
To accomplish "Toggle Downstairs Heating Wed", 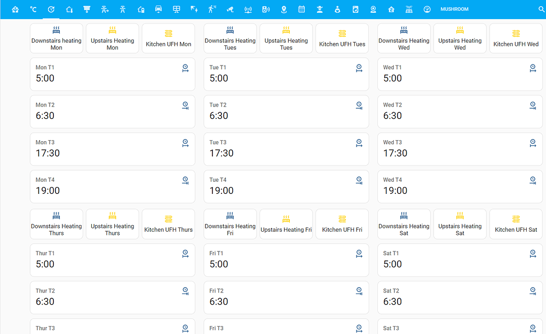I will [404, 38].
